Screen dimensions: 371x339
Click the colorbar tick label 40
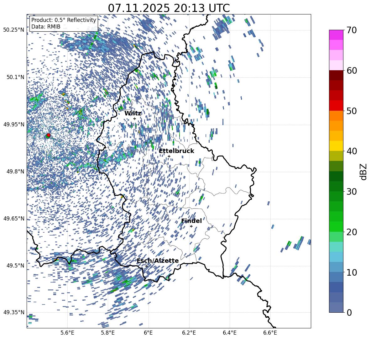pos(352,151)
